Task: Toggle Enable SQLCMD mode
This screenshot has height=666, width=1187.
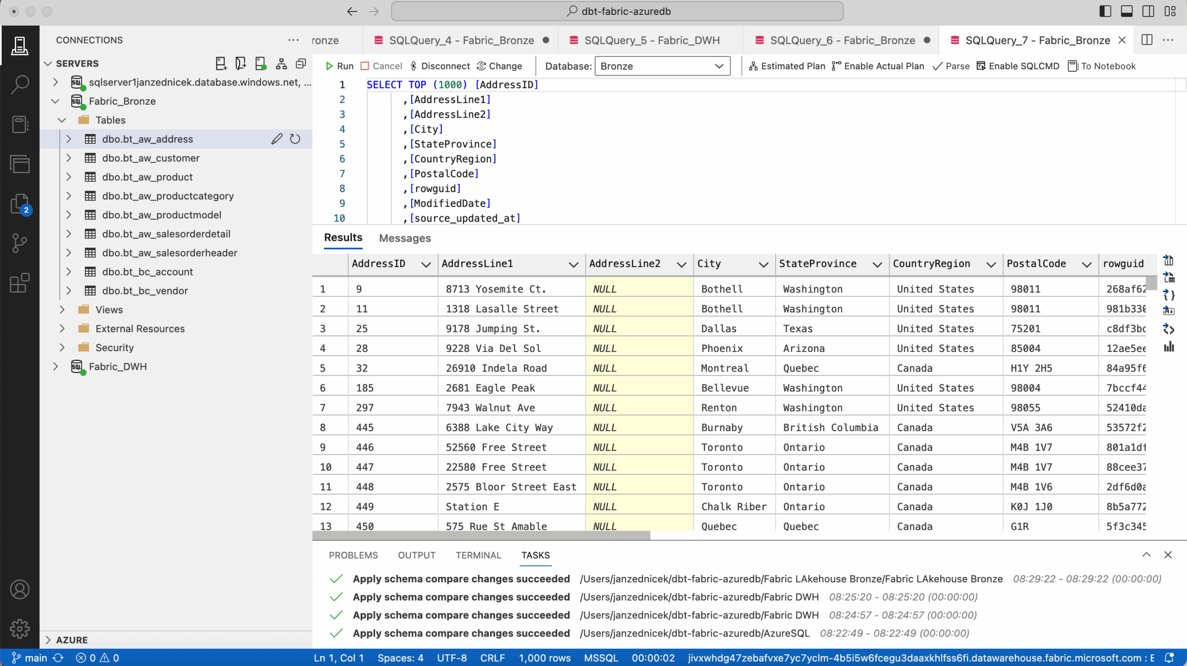Action: pyautogui.click(x=1018, y=66)
